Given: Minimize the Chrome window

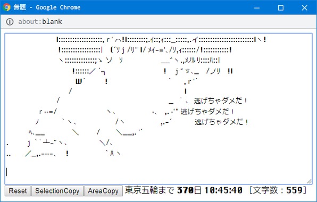Looking at the screenshot, I should click(x=257, y=8).
